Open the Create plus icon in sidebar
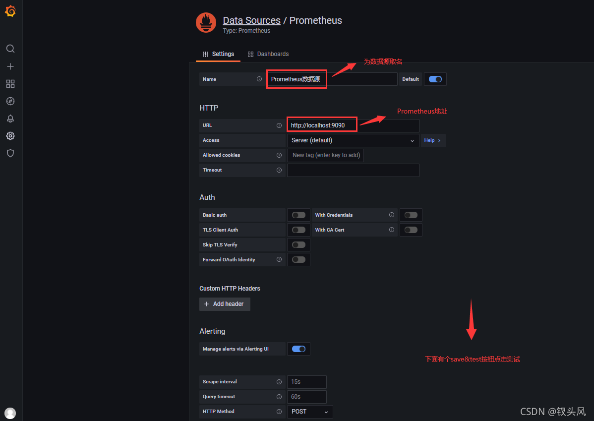 (x=10, y=66)
